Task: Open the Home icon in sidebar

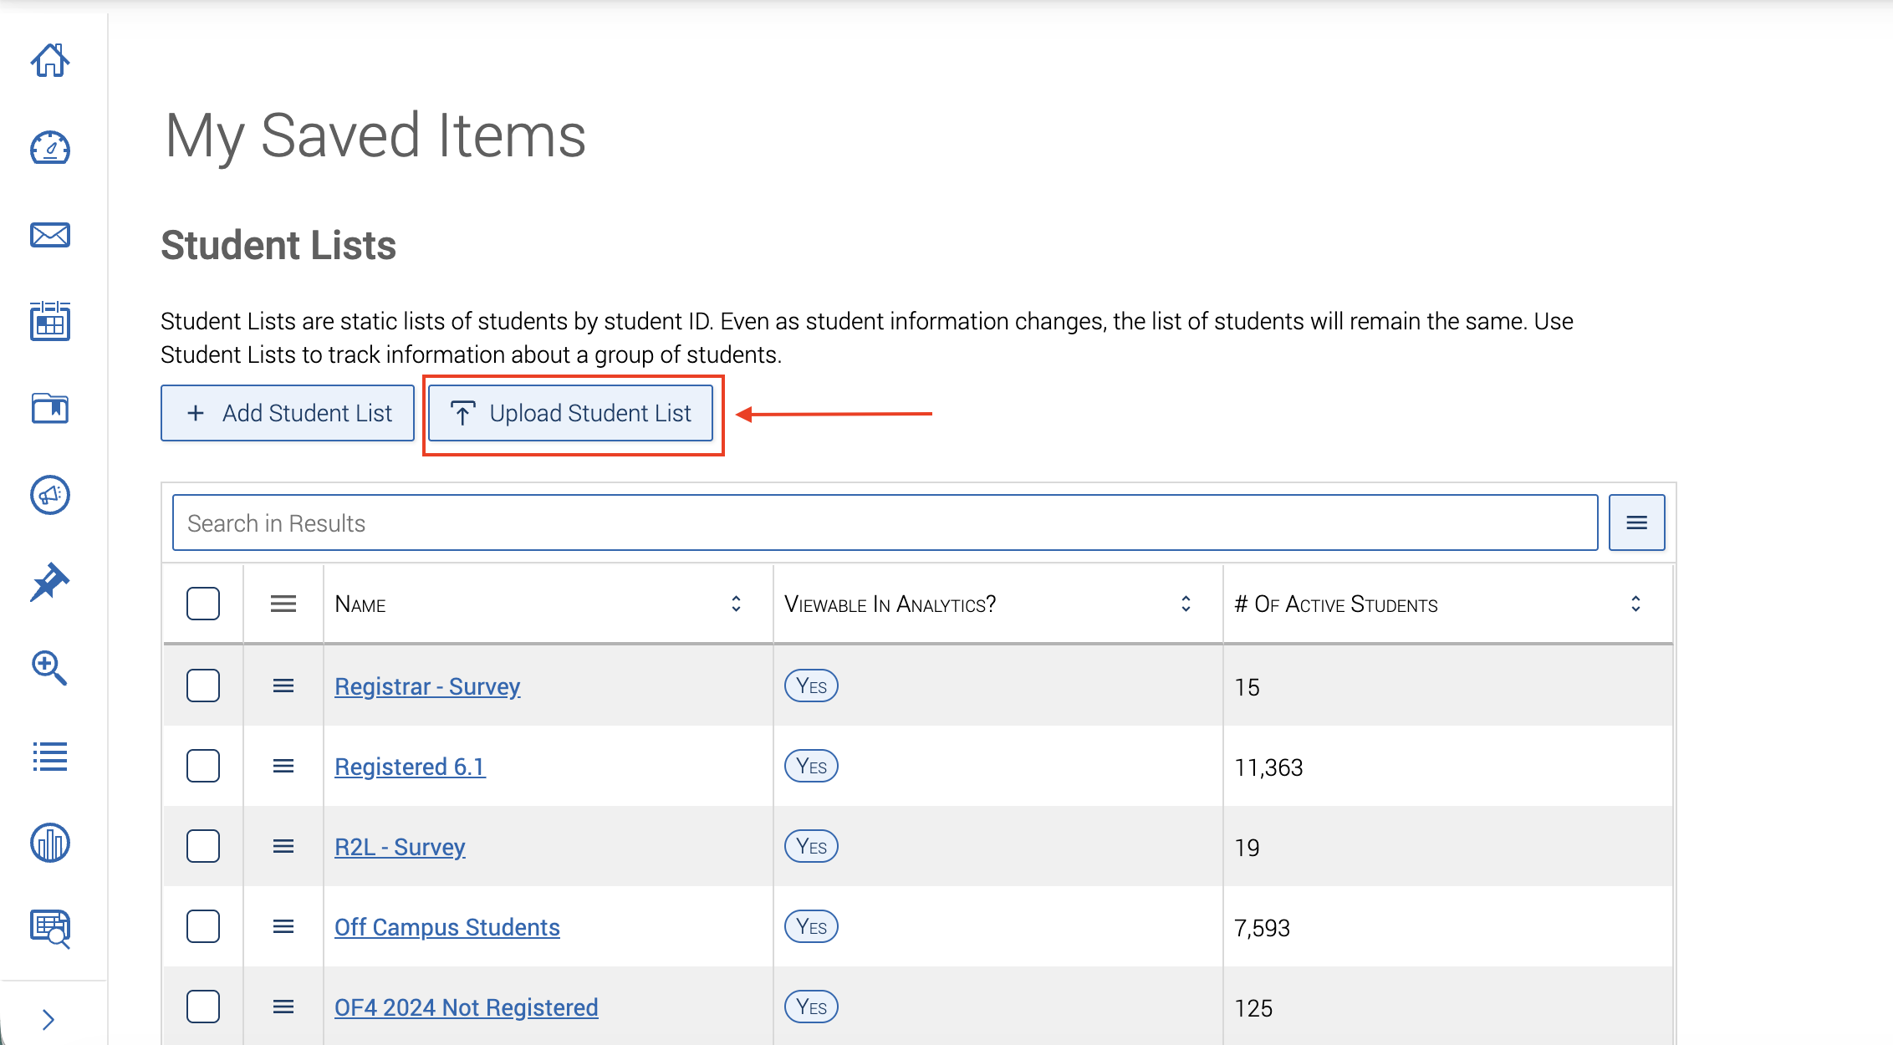Action: pos(50,60)
